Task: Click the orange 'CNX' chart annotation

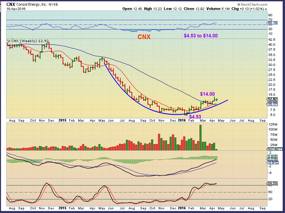Action: pos(144,37)
